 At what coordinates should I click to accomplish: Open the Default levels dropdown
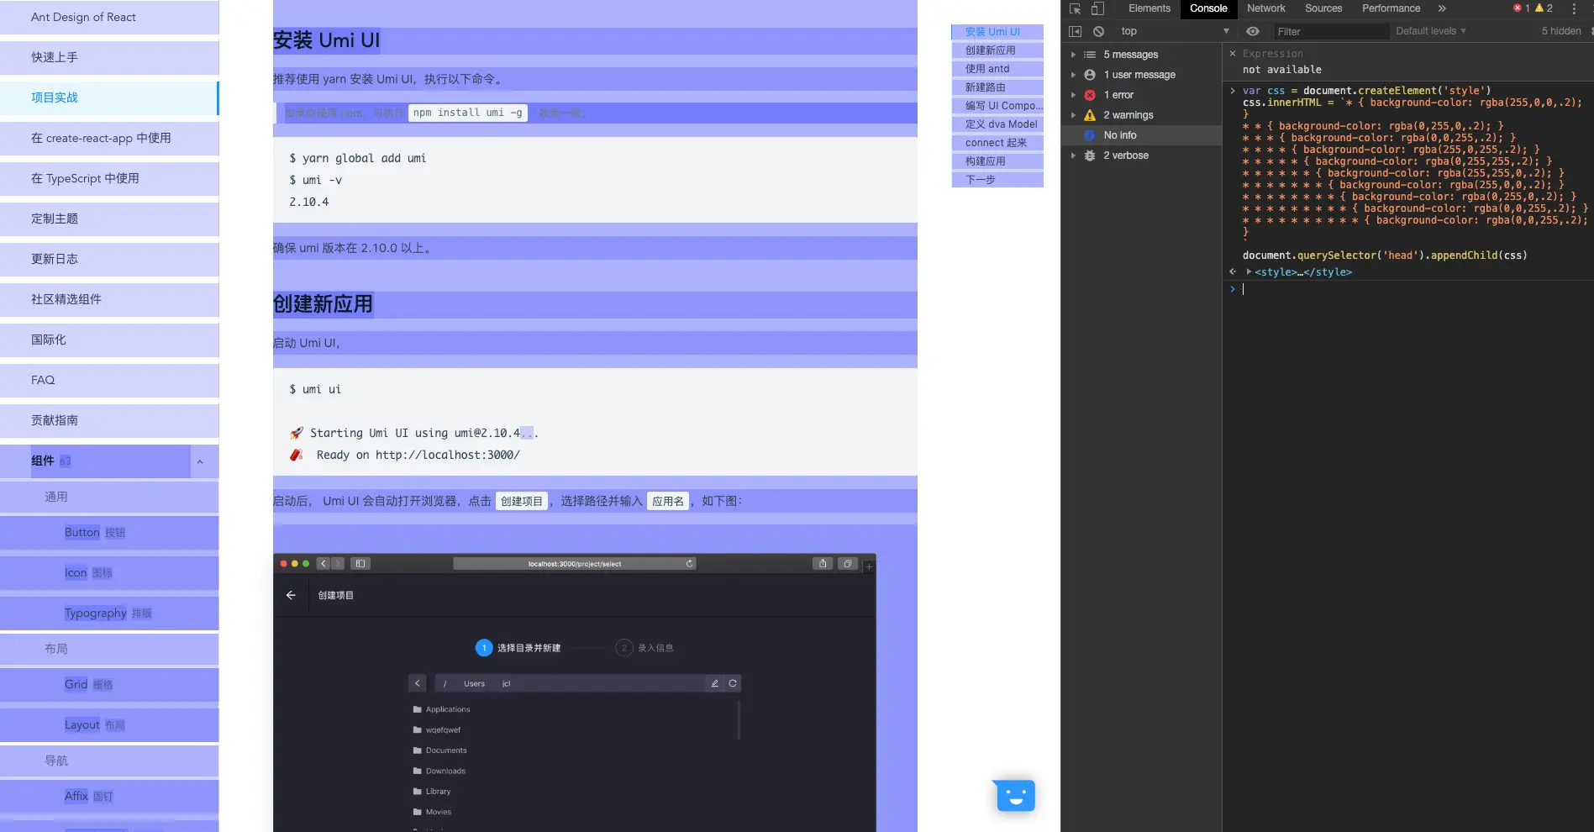(x=1431, y=31)
